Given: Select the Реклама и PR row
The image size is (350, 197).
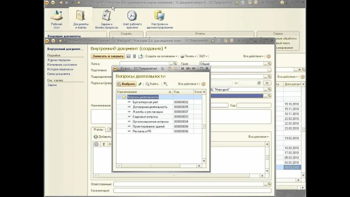Looking at the screenshot, I should pos(159,131).
